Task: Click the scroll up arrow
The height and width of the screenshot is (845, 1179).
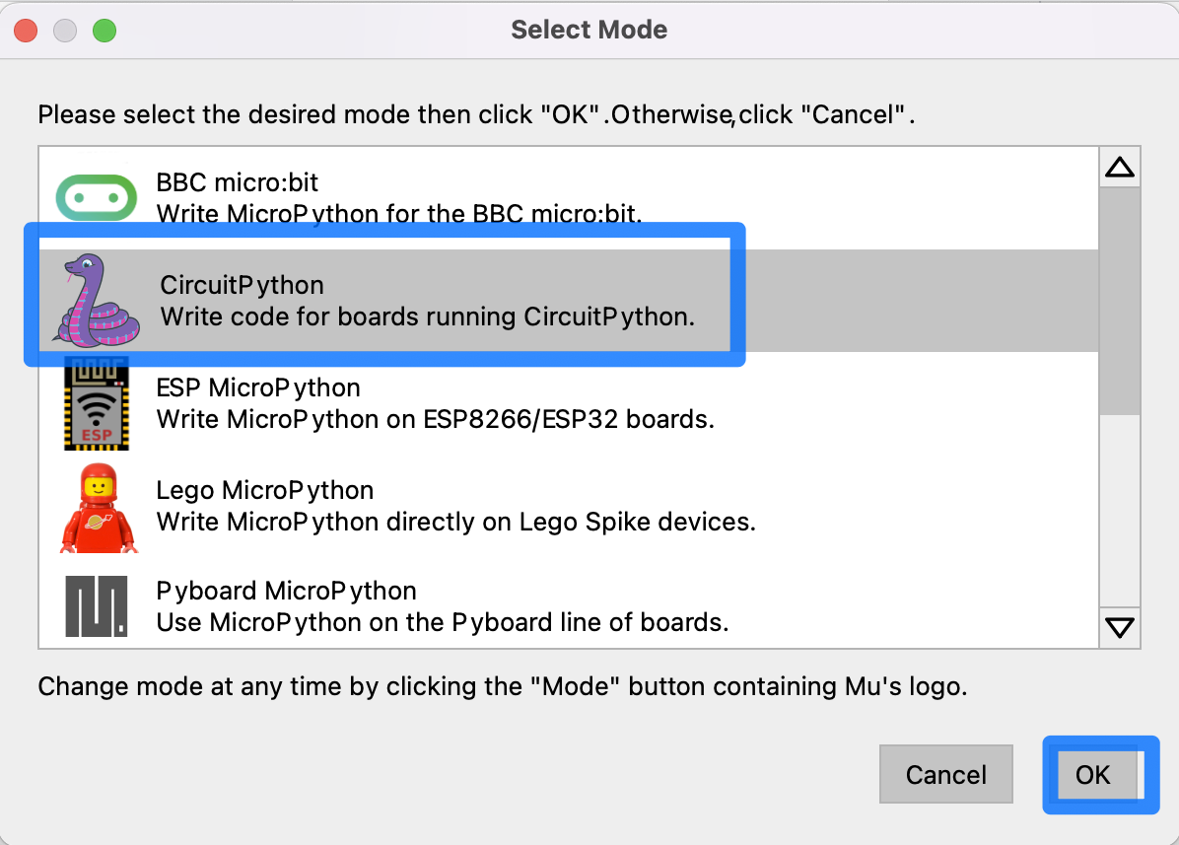Action: (x=1120, y=168)
